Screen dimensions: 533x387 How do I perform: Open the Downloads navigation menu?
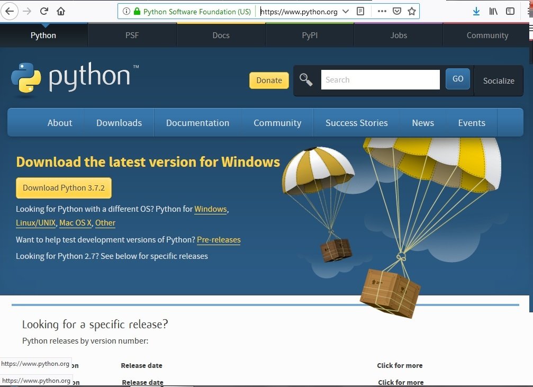pos(119,123)
